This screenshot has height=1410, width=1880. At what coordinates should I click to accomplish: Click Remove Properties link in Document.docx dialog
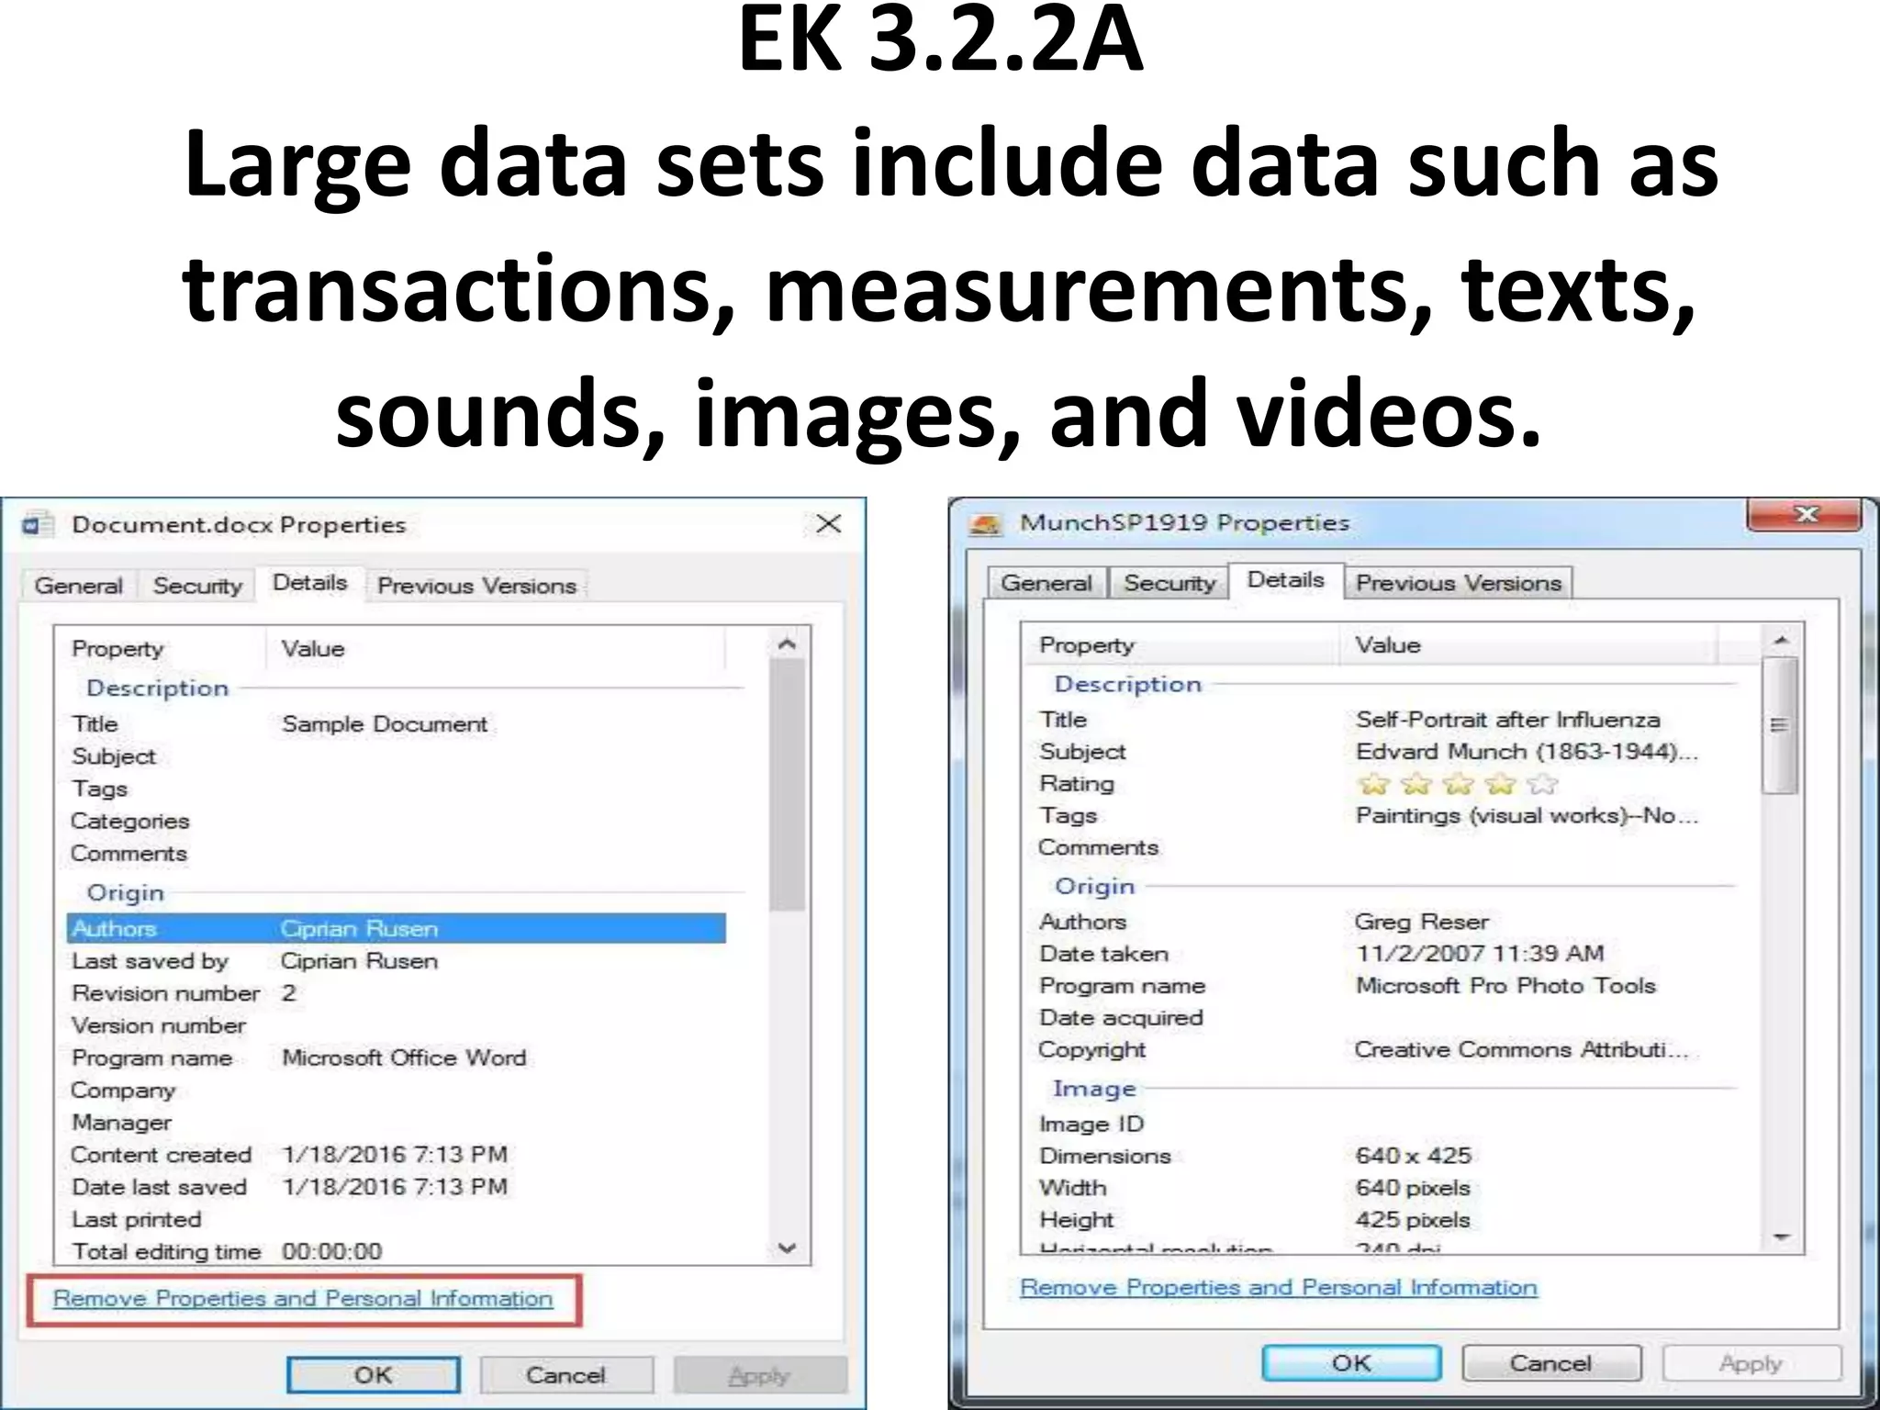pos(303,1299)
